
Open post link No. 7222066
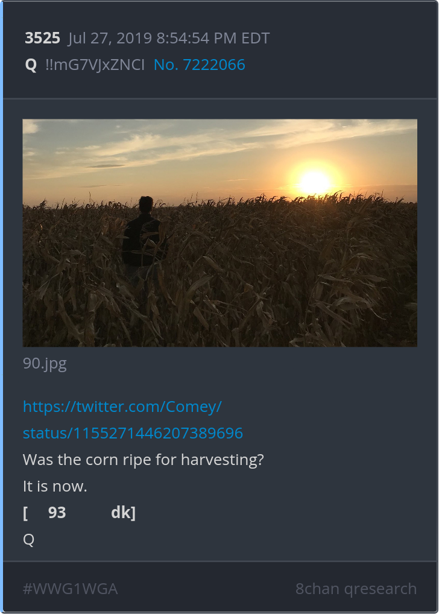tap(200, 65)
